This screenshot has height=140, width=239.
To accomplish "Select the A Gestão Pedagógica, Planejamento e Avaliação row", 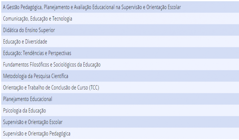I will click(120, 7).
